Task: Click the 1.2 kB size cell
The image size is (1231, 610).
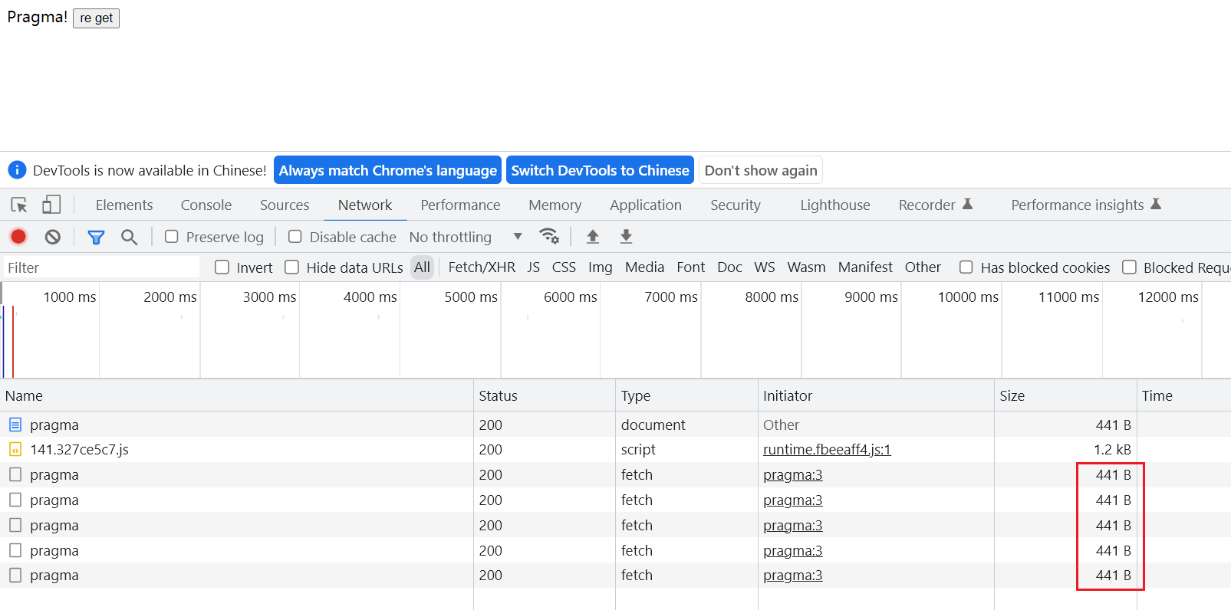Action: (1065, 450)
